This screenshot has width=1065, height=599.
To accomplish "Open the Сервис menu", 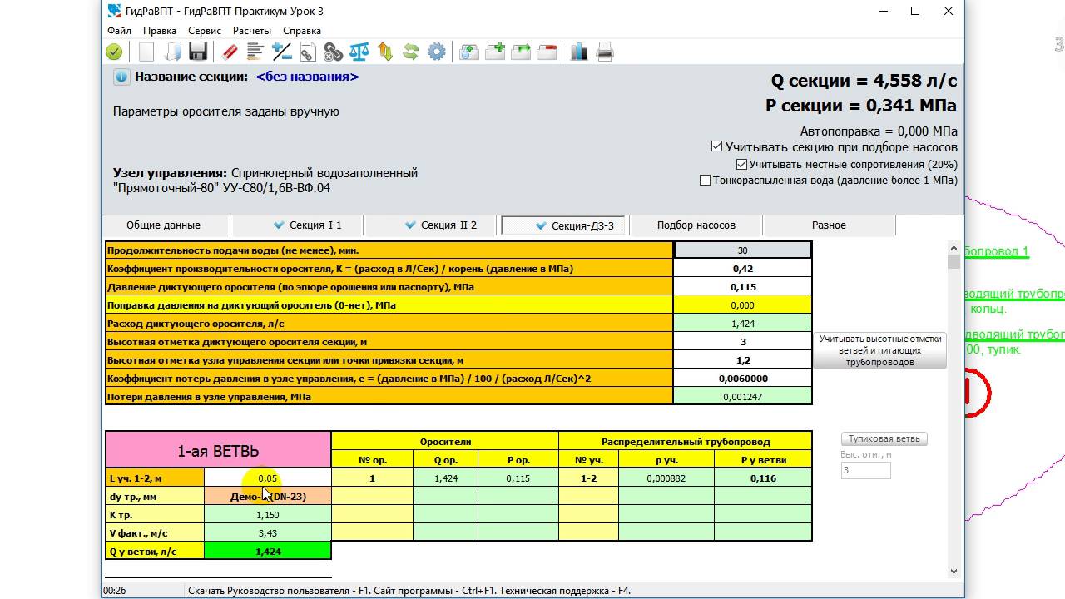I will [205, 31].
